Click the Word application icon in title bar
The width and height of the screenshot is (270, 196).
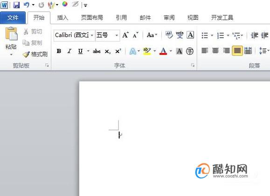point(4,5)
